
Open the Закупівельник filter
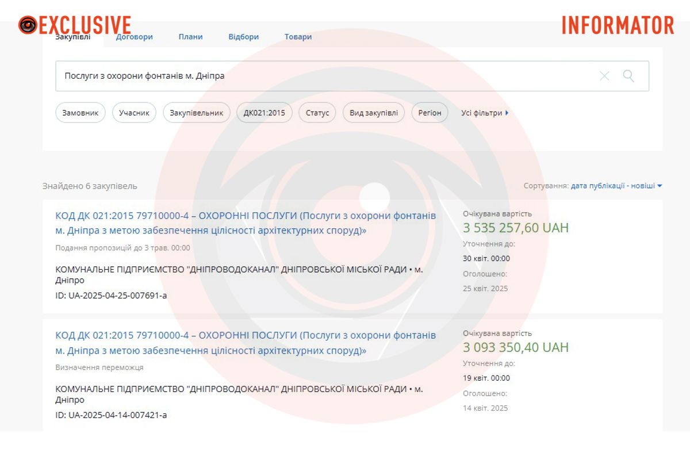point(197,113)
